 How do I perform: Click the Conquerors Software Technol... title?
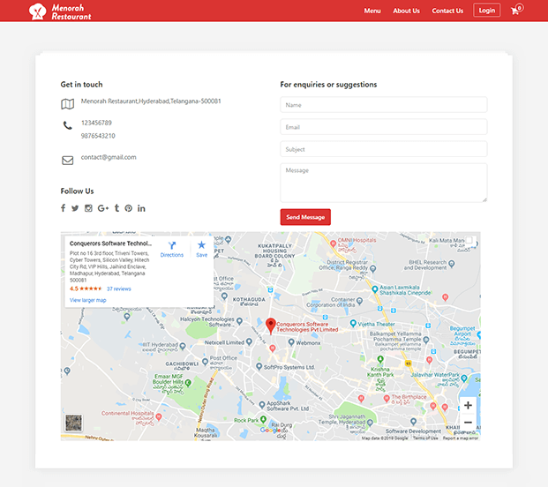[x=110, y=243]
